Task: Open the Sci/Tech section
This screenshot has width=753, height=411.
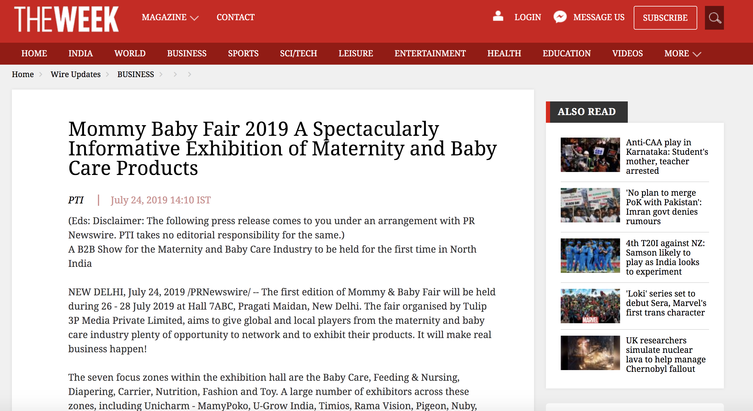Action: 298,53
